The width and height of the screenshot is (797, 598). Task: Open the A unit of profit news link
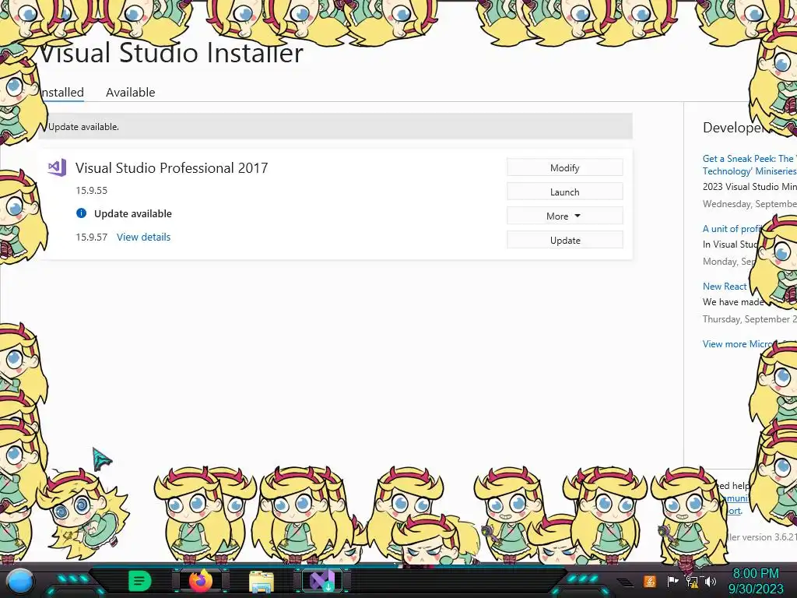pyautogui.click(x=732, y=228)
